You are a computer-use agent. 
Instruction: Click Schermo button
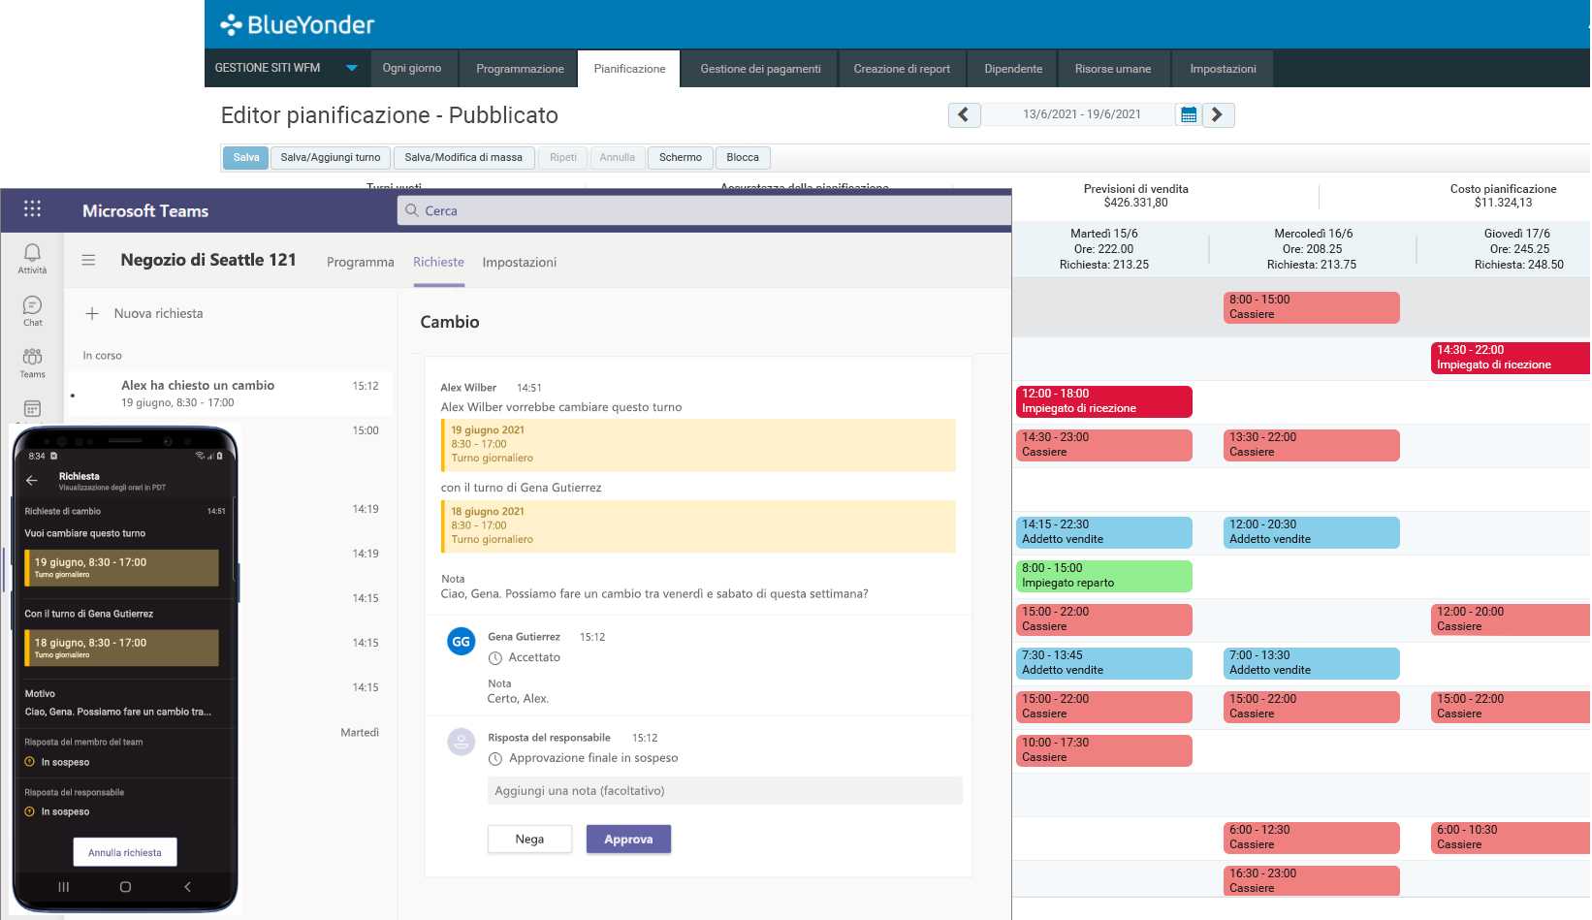pos(681,157)
